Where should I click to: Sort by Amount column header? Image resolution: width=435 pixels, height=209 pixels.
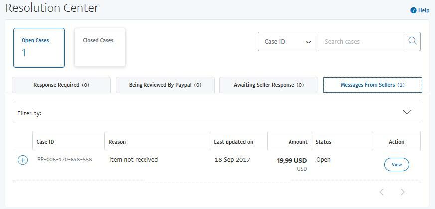[298, 142]
